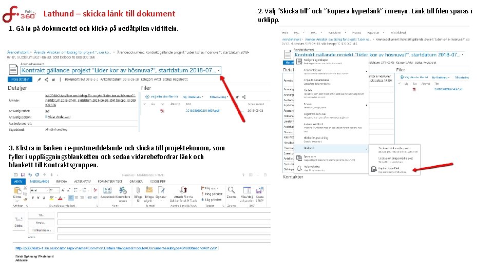This screenshot has height=277, width=493.
Task: Select Skicka till in the step 2 menu
Action: point(331,148)
